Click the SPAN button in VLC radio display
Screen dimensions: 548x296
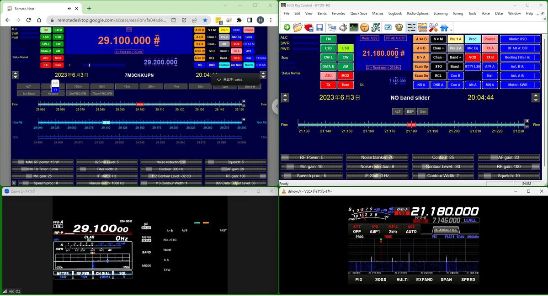pos(446,280)
